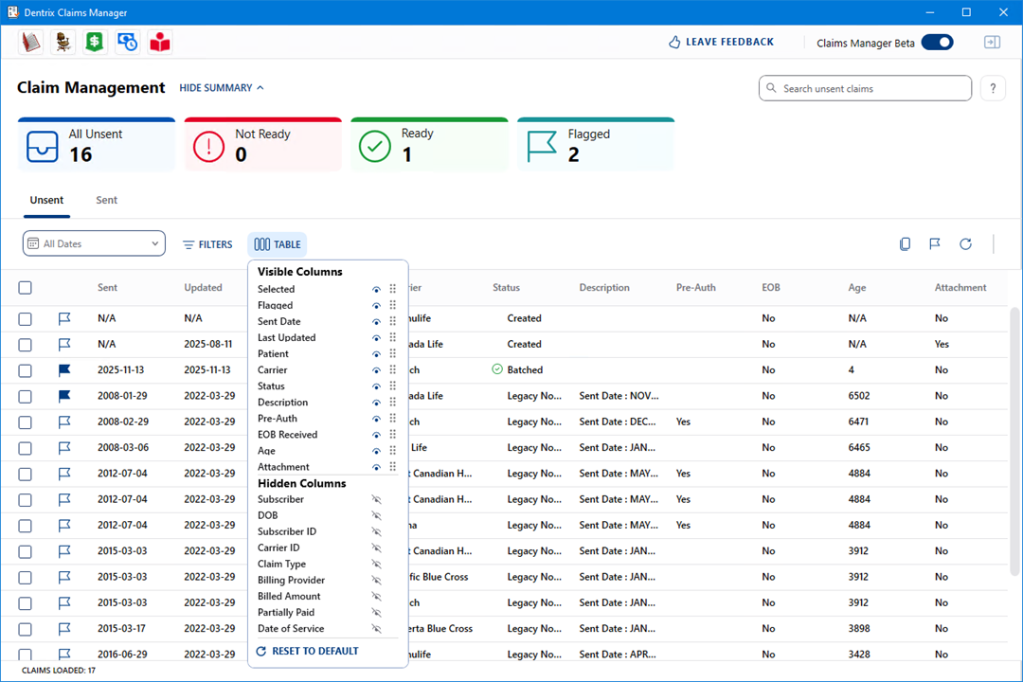The image size is (1023, 682).
Task: Show the hidden Subscriber column
Action: coord(376,499)
